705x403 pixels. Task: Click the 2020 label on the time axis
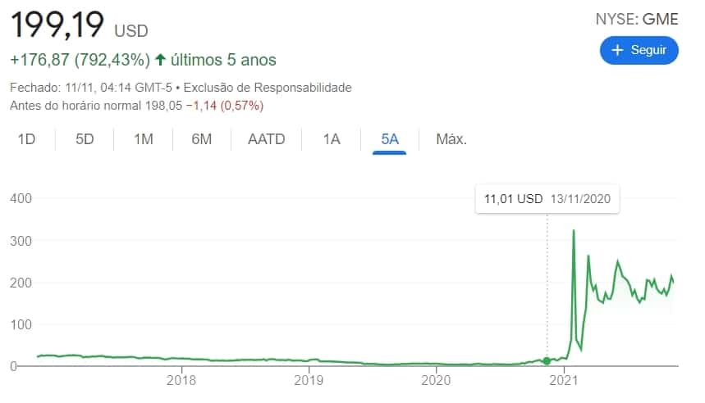pyautogui.click(x=436, y=380)
